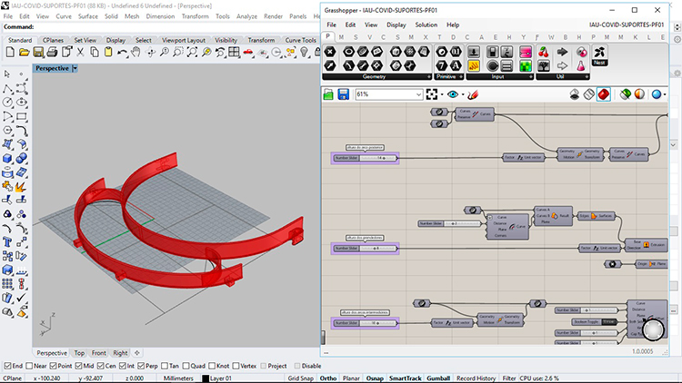Enable the Tan osnap checkbox
Image resolution: width=682 pixels, height=383 pixels.
click(x=165, y=366)
